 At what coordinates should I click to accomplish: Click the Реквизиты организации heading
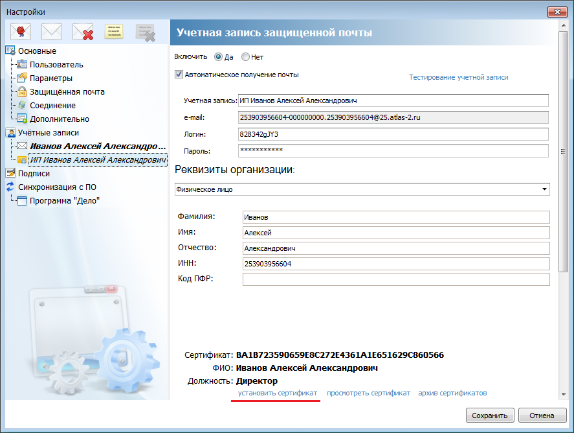[235, 169]
